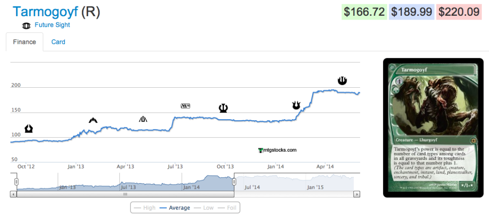Toggle the High price series in legend
The image size is (489, 216).
[144, 207]
